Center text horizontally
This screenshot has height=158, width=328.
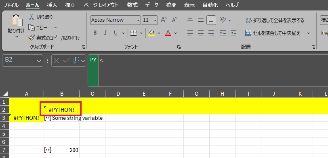pos(201,33)
